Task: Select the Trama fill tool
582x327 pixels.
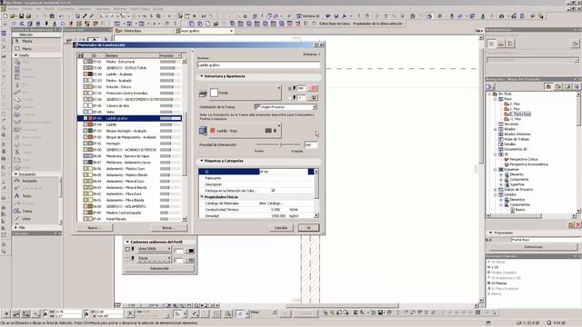Action: [36, 211]
